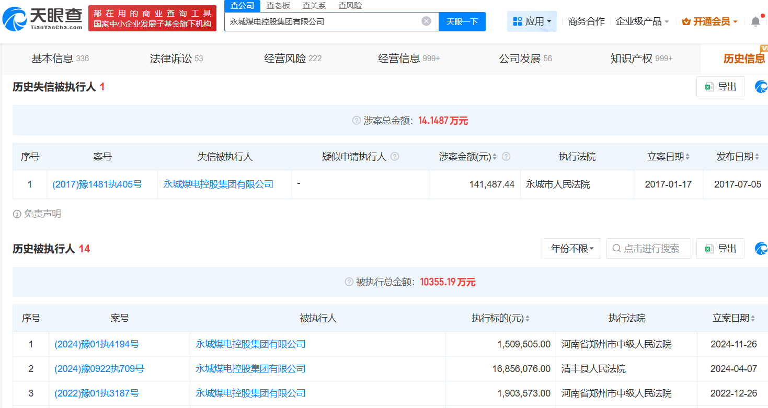768x408 pixels.
Task: Sort dishonest list by 涉案金额
Action: click(x=495, y=157)
